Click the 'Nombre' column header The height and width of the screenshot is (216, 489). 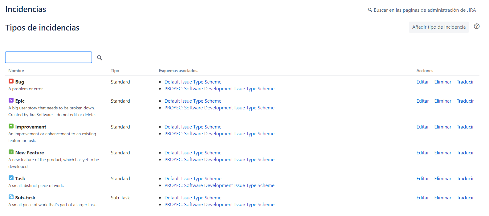click(16, 71)
